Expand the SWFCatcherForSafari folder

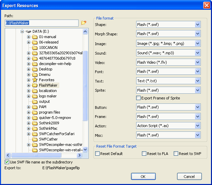(28, 134)
